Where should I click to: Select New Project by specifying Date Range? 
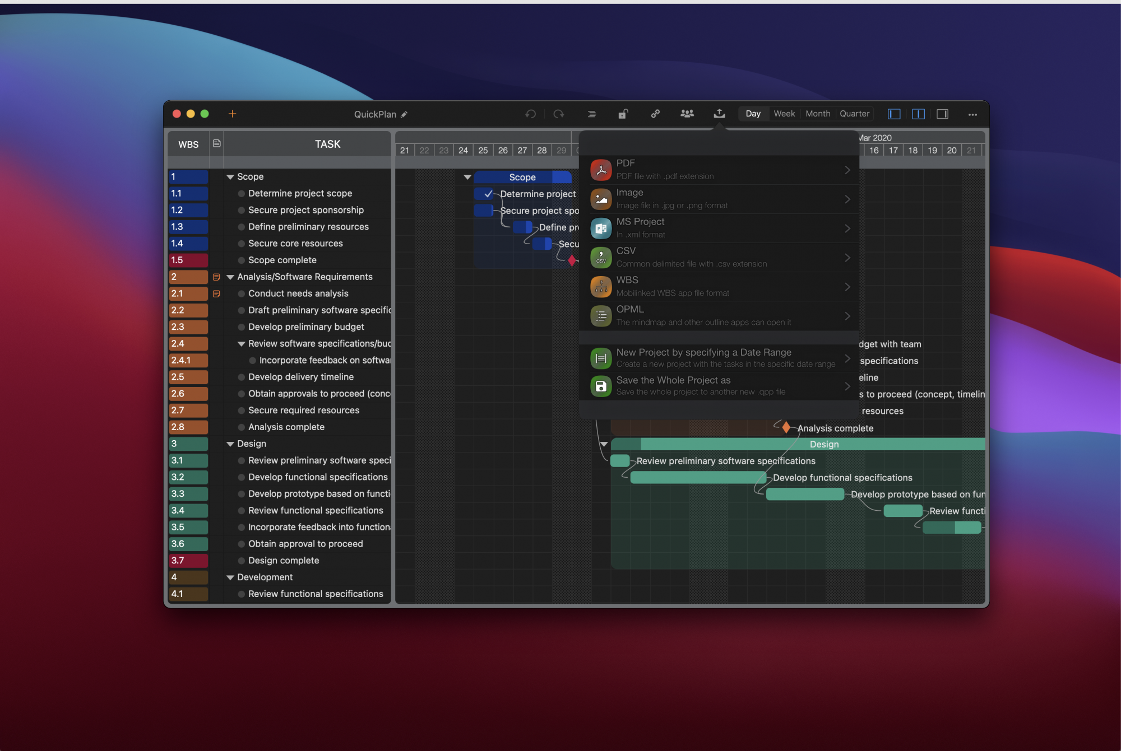point(719,356)
